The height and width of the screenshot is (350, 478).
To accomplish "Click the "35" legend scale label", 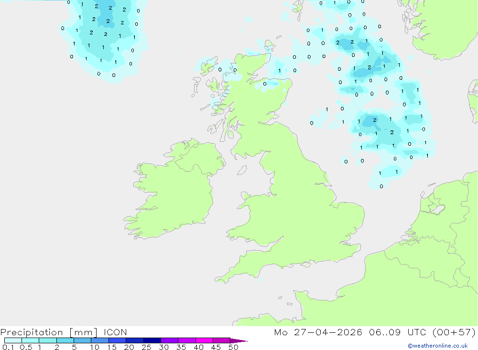I will (x=181, y=347).
